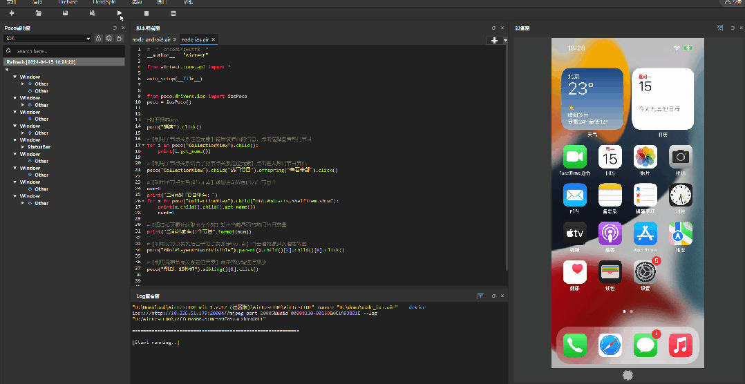745x384 pixels.
Task: Tap the Weather widget showing 23°
Action: (x=592, y=99)
